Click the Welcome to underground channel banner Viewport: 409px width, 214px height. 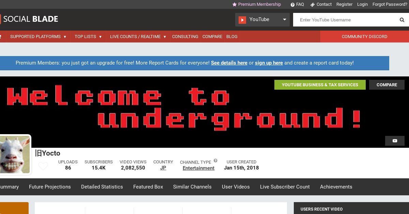[204, 112]
